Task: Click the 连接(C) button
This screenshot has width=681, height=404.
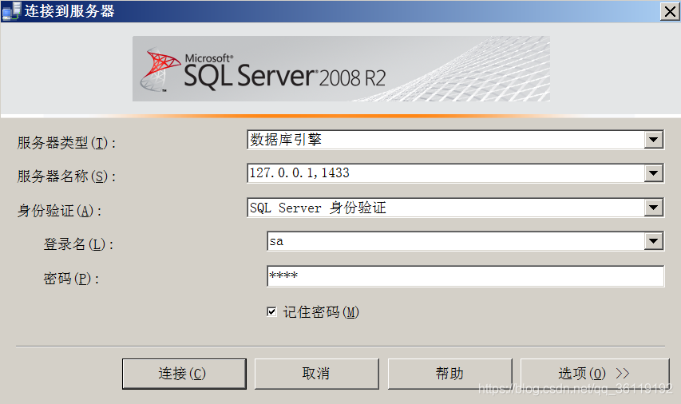Action: (184, 374)
